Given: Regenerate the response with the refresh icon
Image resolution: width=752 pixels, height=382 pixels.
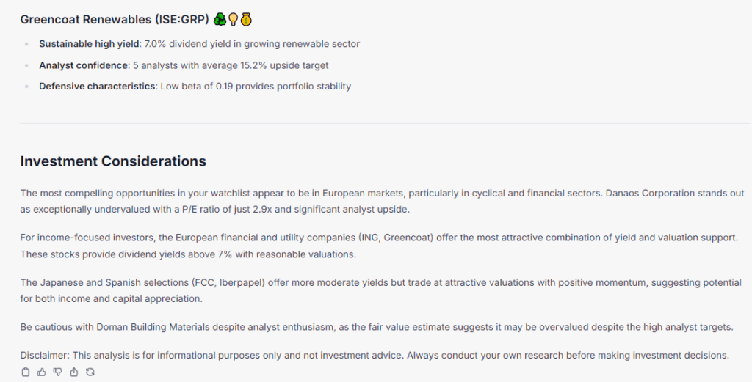Looking at the screenshot, I should coord(90,372).
